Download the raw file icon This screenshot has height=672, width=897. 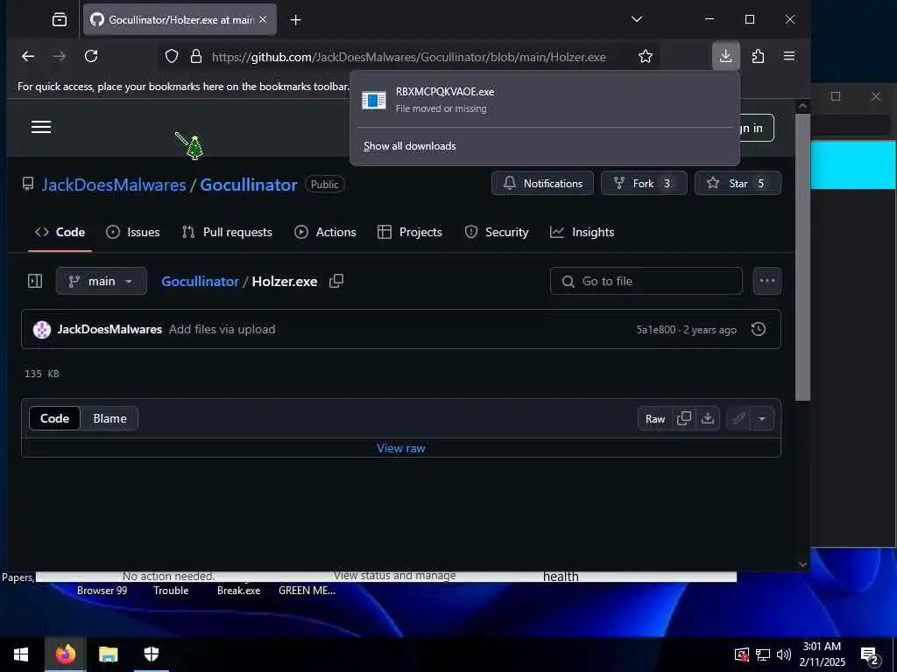tap(708, 419)
